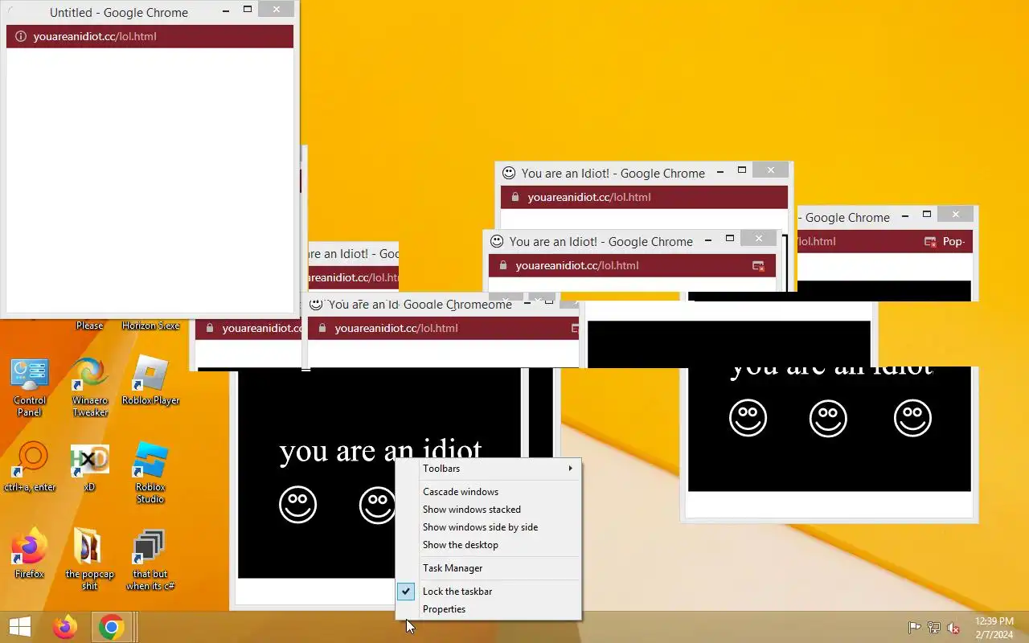The height and width of the screenshot is (643, 1029).
Task: Launch the Roblox Studio desktop shortcut
Action: coord(150,473)
